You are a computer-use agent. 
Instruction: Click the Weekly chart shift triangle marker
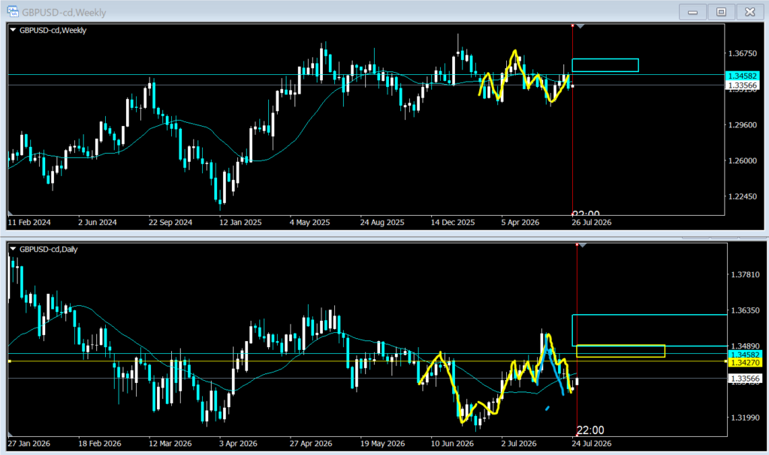coord(581,26)
